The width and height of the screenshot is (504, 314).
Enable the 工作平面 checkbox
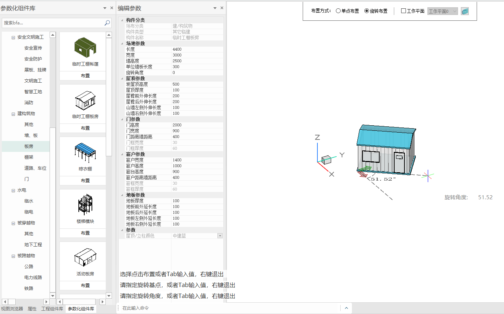click(x=403, y=11)
